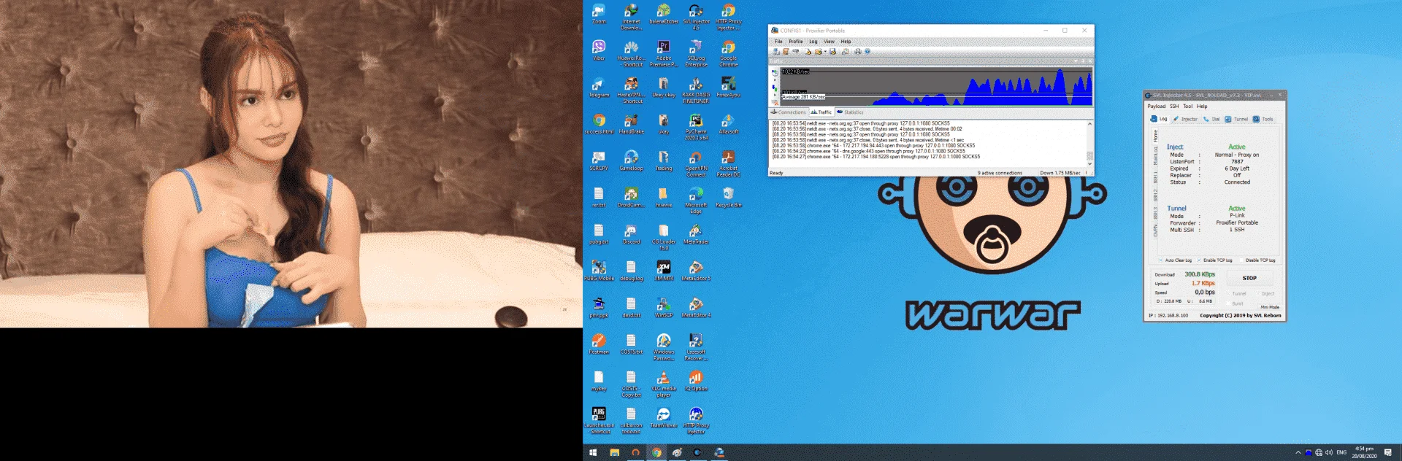
Task: Select the Traffic tab in Proxifier
Action: pyautogui.click(x=821, y=112)
